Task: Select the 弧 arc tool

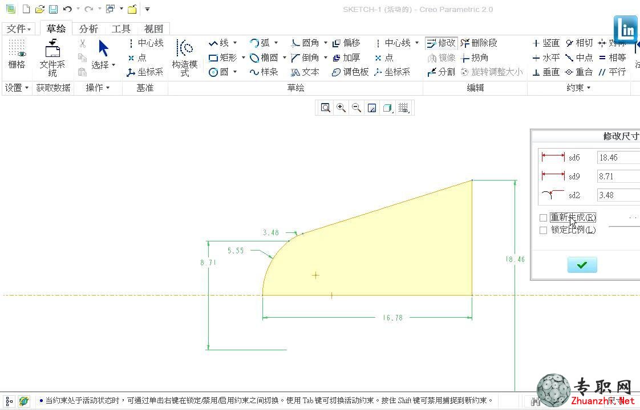Action: 260,43
